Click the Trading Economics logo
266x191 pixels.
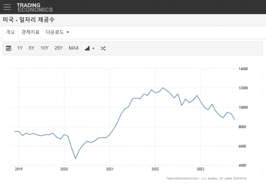pos(35,8)
